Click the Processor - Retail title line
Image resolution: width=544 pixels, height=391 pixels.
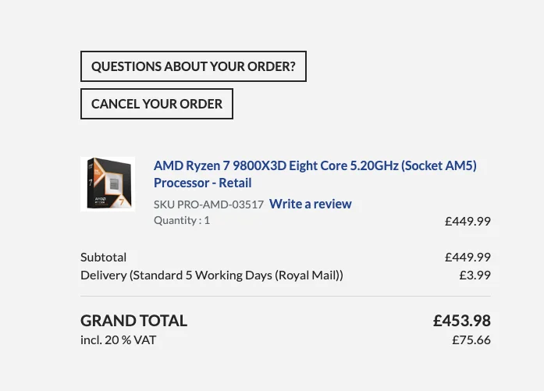tap(203, 183)
